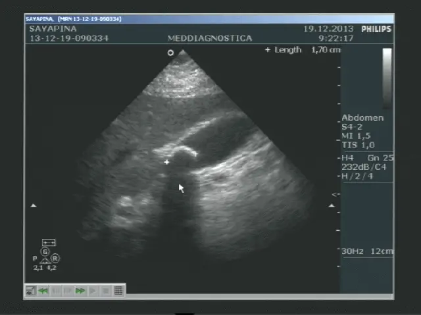Open the thumbnail grid view icon
Screen dimensions: 421x315
tap(118, 290)
